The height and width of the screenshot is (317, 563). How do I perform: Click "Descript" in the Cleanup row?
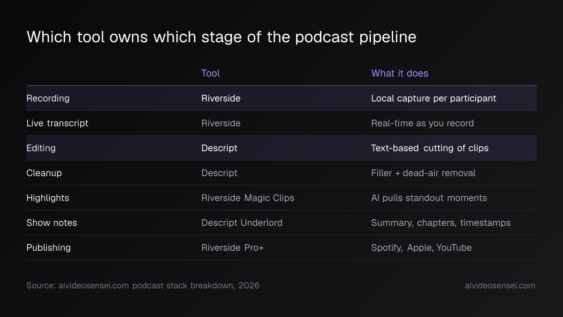pos(219,173)
